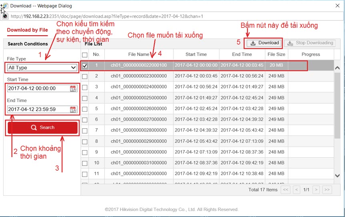Toggle the select-all checkbox in the header
The width and height of the screenshot is (345, 217).
point(84,55)
